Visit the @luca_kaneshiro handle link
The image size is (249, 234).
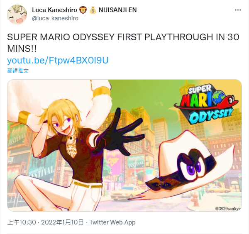tap(55, 18)
